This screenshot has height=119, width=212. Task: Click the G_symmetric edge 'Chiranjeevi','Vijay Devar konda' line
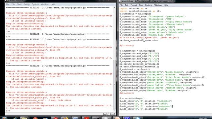[x=156, y=22]
